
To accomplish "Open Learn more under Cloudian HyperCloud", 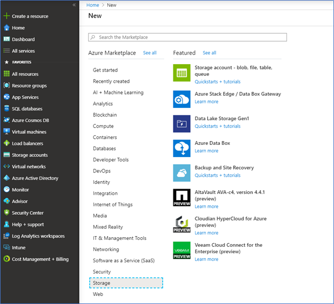I will pyautogui.click(x=206, y=233).
